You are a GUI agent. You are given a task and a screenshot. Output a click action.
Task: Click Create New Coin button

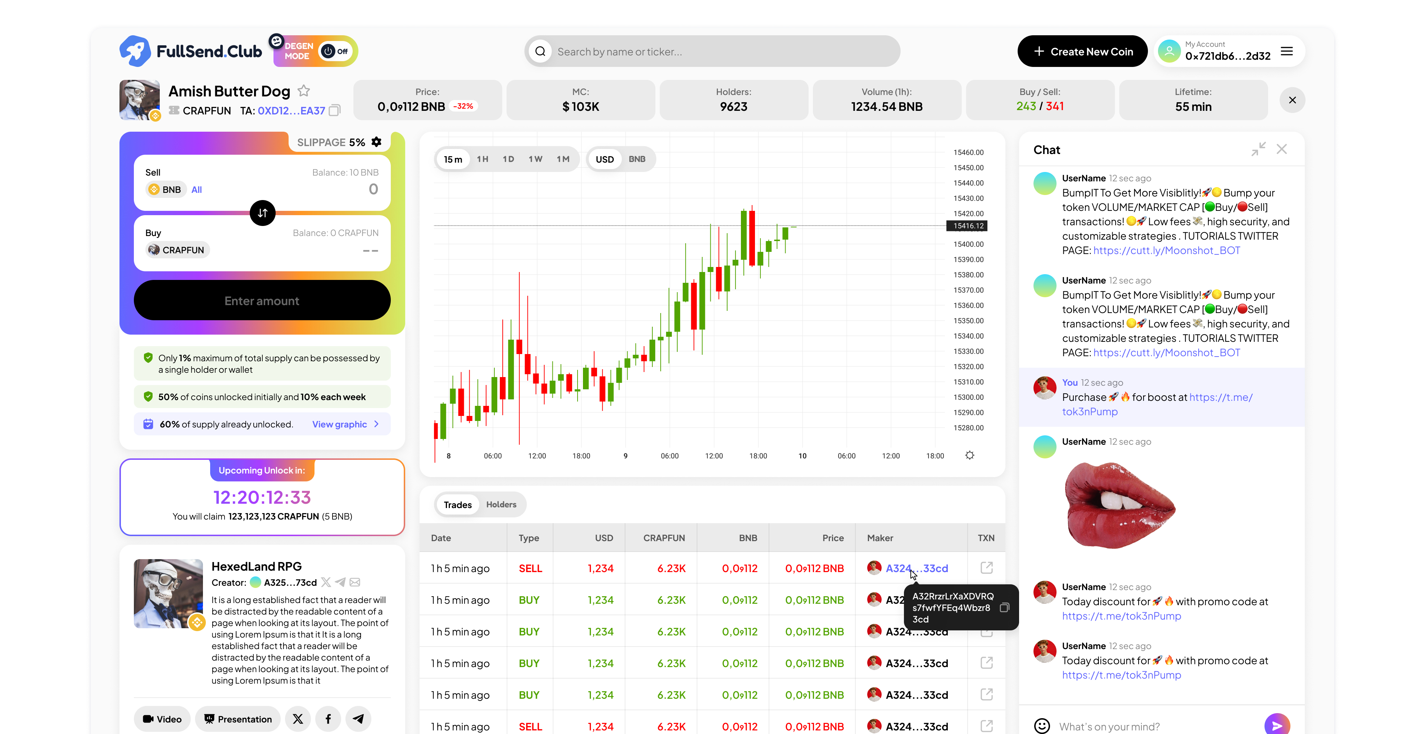[x=1082, y=51]
